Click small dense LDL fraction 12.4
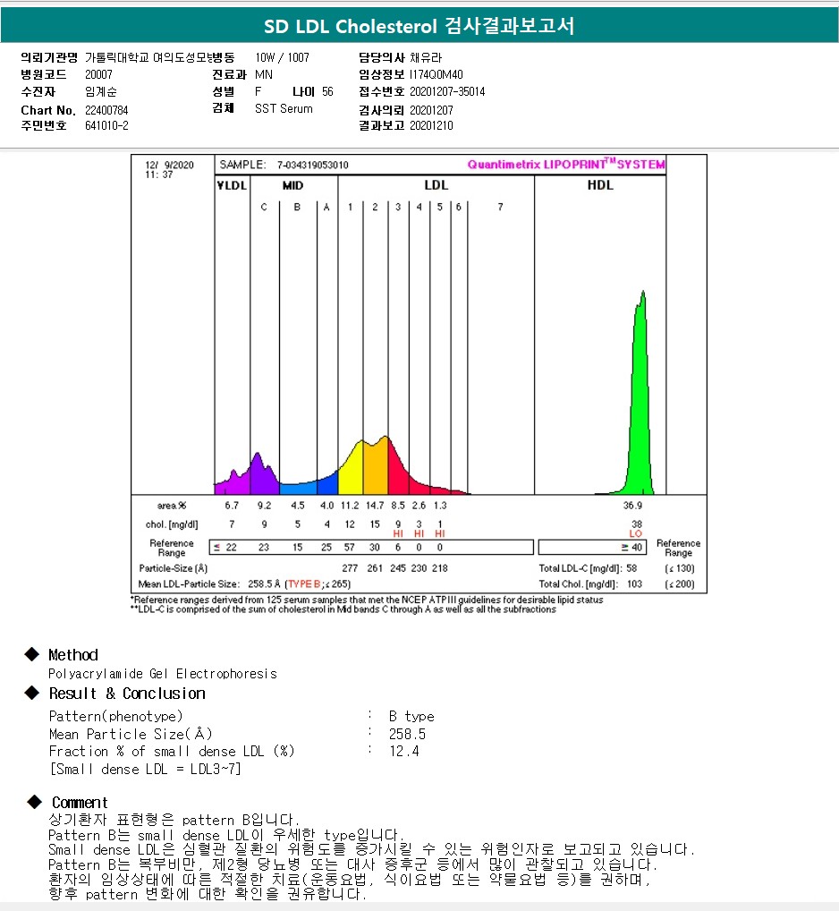 (x=403, y=751)
